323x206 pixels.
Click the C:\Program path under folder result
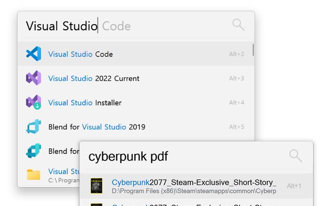point(64,180)
